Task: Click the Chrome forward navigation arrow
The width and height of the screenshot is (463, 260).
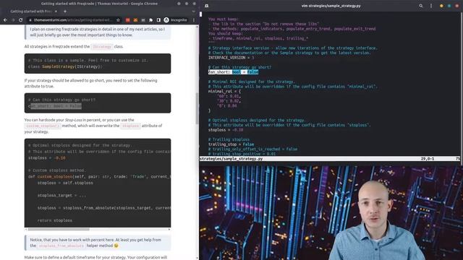Action: pos(13,20)
